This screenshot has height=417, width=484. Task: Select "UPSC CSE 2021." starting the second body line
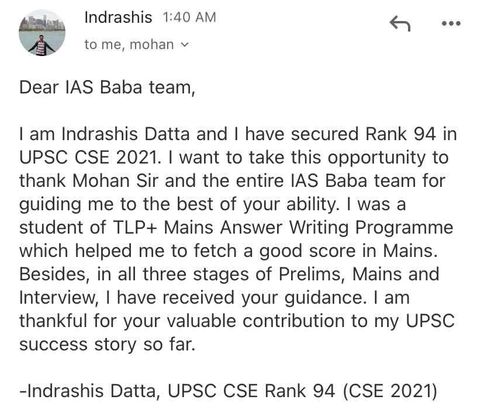pos(90,157)
